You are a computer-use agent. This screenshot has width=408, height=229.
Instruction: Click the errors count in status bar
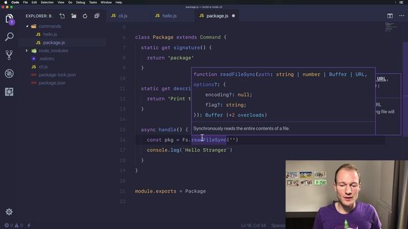tap(8, 225)
